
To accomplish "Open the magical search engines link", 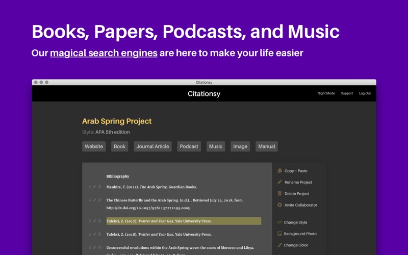I will pos(104,53).
